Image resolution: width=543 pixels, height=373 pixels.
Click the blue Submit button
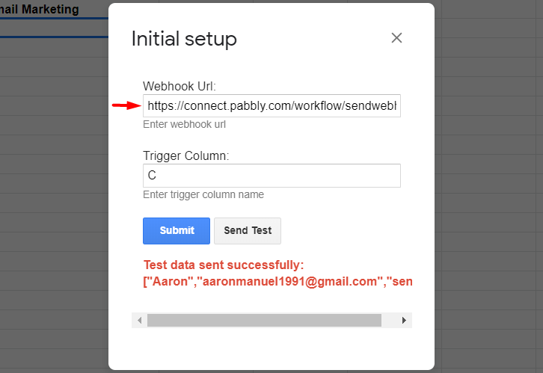(x=177, y=231)
